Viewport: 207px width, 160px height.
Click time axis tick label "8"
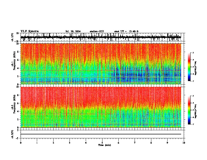point(151,143)
